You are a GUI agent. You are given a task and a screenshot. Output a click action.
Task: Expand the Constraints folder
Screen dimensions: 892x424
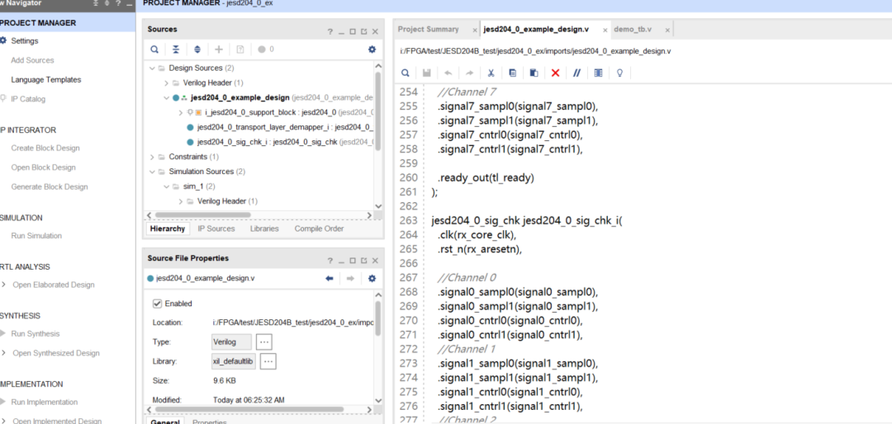point(152,157)
